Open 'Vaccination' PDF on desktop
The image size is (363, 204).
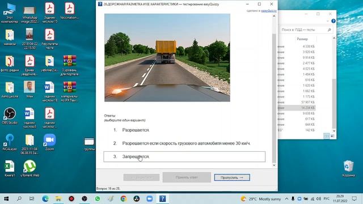click(69, 11)
